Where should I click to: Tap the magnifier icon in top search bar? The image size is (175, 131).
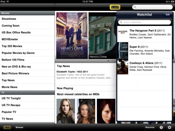point(135,7)
